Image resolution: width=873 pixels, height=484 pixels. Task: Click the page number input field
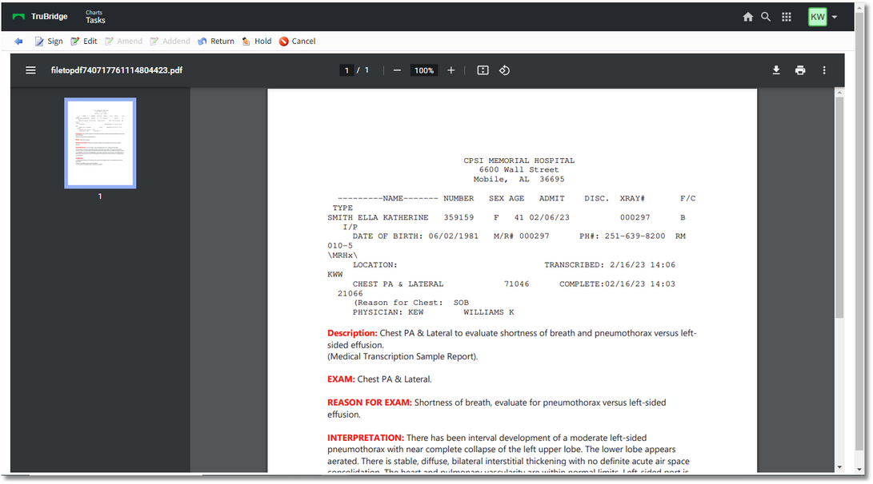click(x=346, y=70)
